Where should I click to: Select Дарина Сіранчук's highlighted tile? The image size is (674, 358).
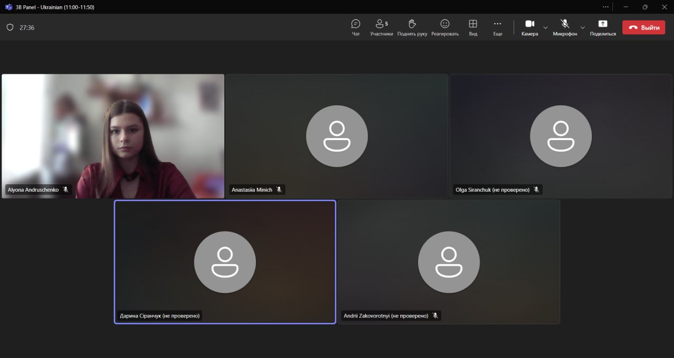(225, 262)
